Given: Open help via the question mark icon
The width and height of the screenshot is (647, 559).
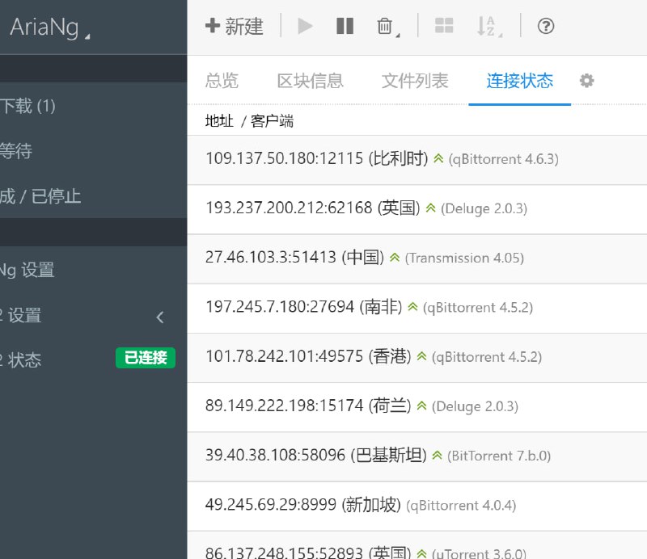Looking at the screenshot, I should point(546,27).
